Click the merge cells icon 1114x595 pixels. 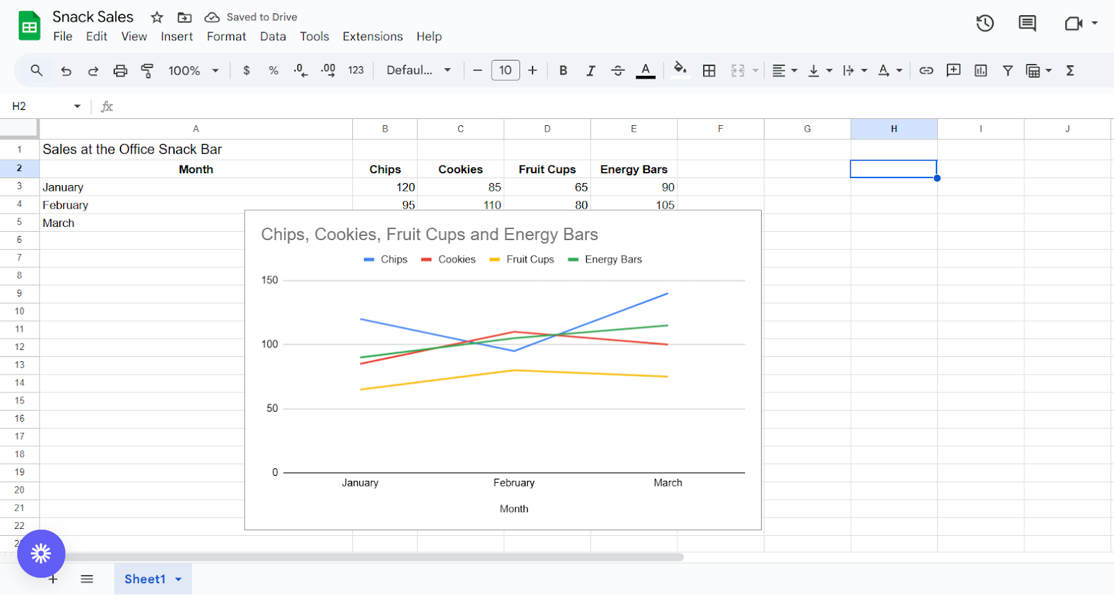click(x=738, y=70)
